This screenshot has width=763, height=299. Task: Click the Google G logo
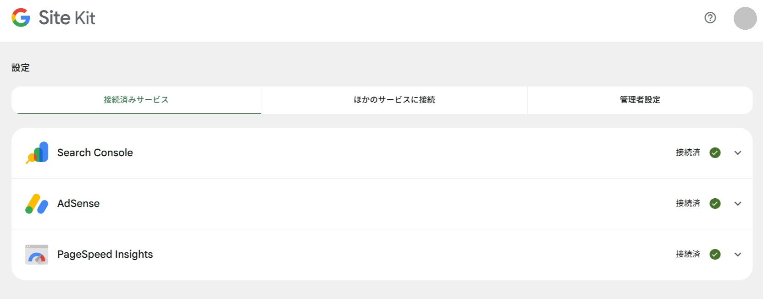21,18
